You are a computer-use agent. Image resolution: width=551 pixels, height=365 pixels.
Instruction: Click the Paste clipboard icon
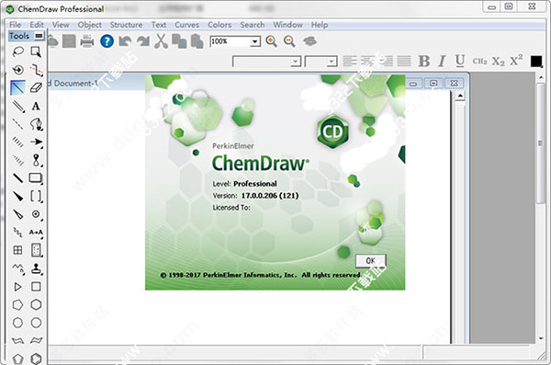click(197, 41)
